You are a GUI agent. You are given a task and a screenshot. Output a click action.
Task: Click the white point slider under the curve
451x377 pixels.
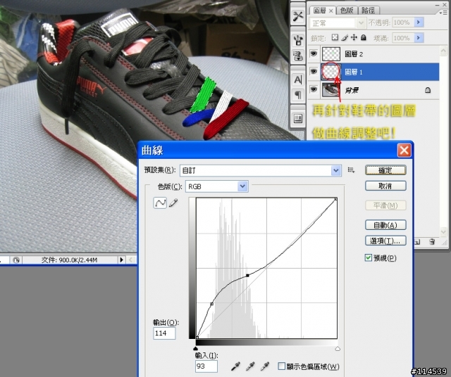337,348
